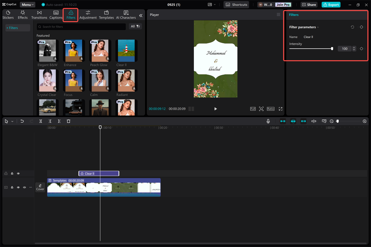
Task: Select the Effects panel icon
Action: coord(22,14)
